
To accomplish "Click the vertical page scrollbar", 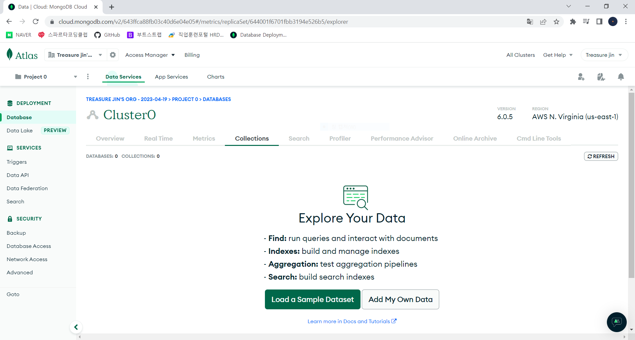I will click(x=631, y=185).
